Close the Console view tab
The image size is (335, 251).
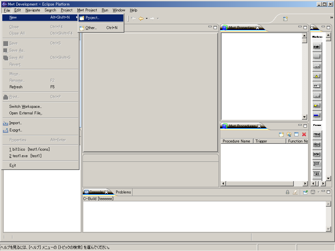(106, 192)
